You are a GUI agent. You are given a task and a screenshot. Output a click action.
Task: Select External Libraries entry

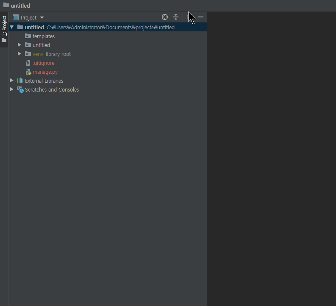(108, 81)
